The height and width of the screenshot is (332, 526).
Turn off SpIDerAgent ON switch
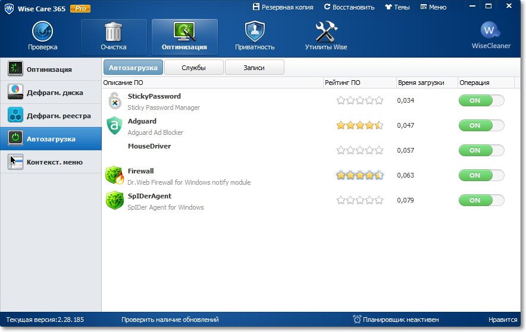tap(481, 201)
